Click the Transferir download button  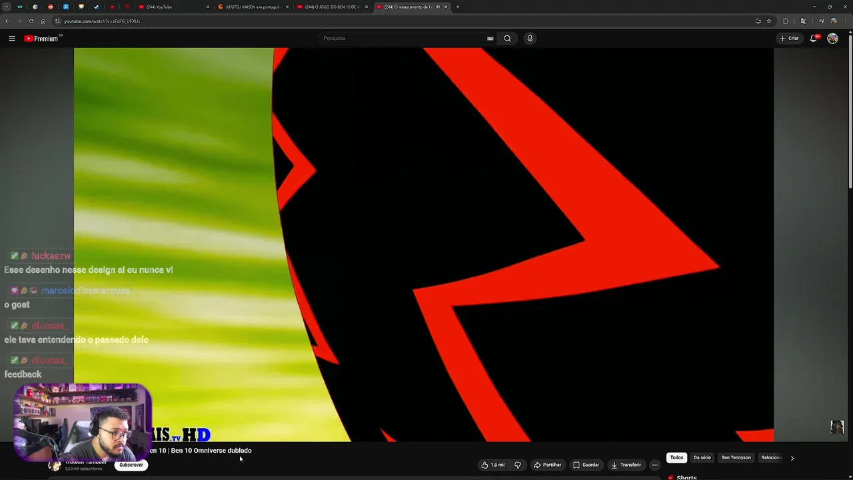point(626,465)
